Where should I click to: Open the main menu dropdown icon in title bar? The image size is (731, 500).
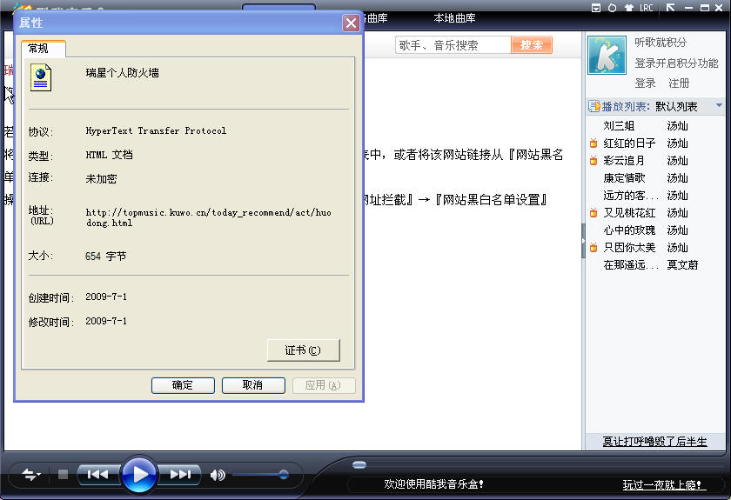click(596, 8)
